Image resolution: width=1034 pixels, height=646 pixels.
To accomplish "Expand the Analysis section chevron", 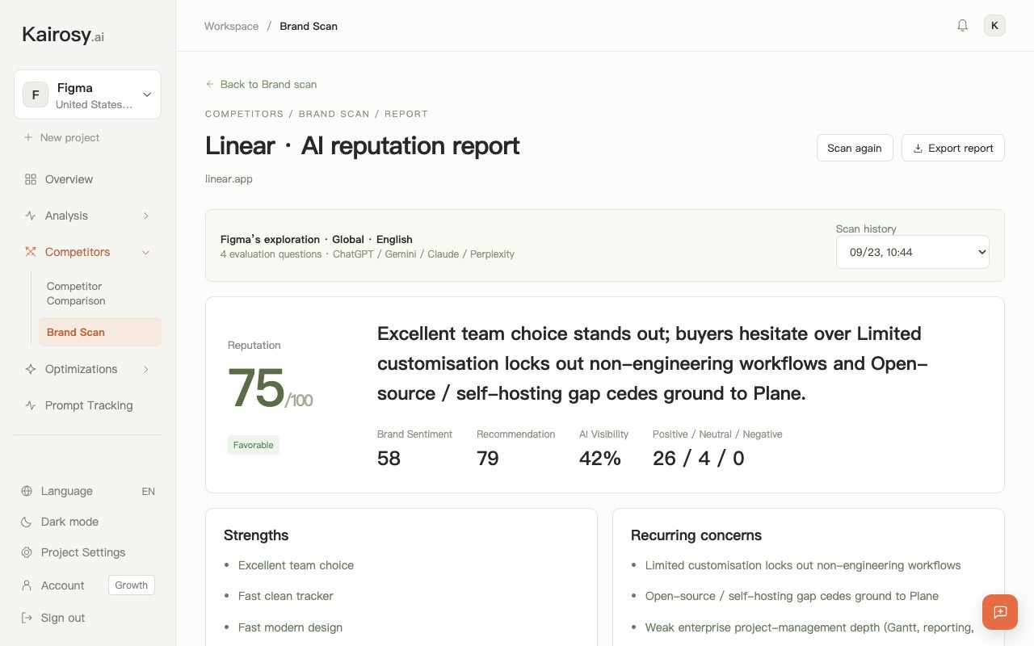I will coord(146,216).
